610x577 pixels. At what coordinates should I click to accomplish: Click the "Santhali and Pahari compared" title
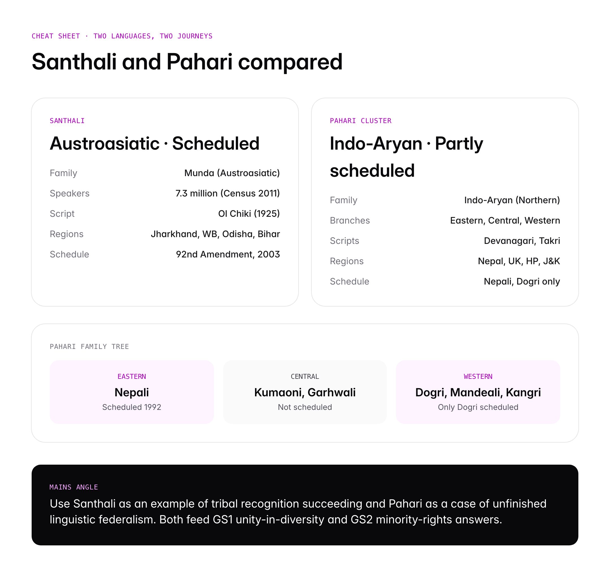pos(187,62)
